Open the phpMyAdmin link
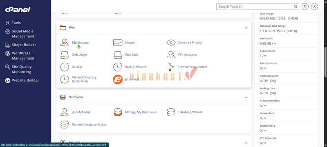 coord(81,112)
